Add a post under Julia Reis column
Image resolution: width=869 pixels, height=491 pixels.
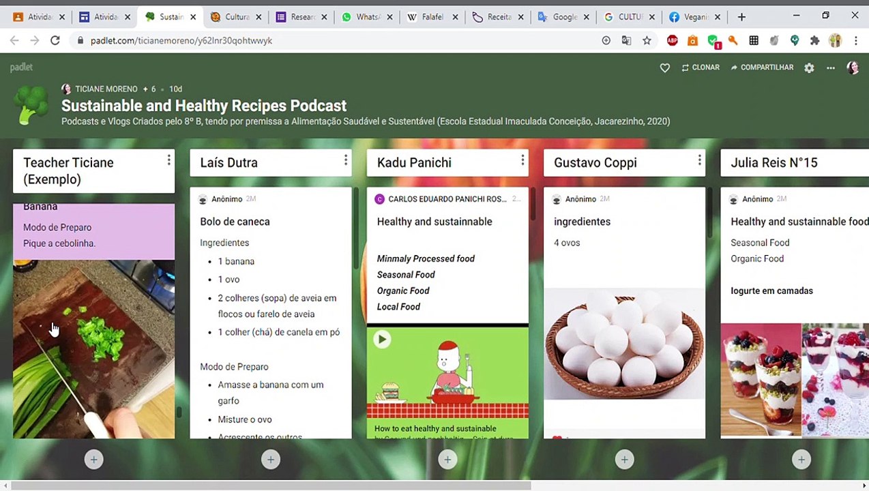(x=801, y=460)
